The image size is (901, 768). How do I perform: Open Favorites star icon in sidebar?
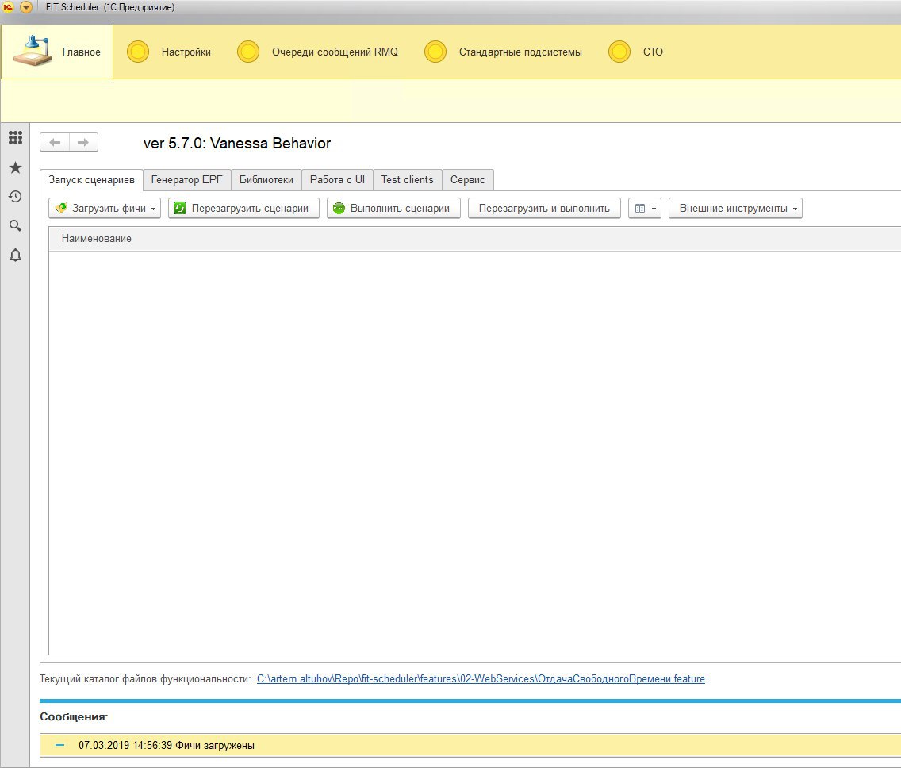16,167
